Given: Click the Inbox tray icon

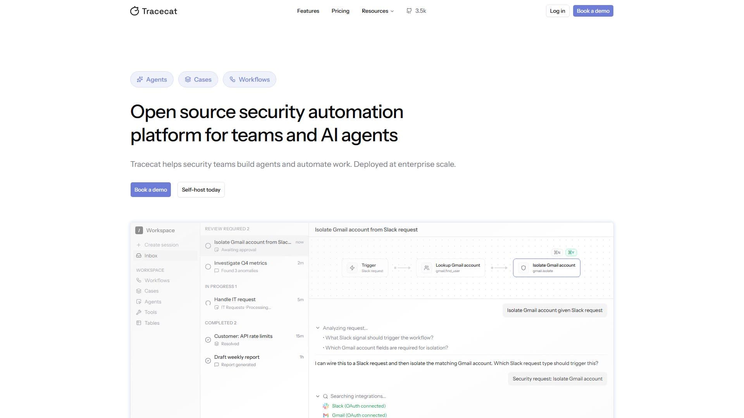Looking at the screenshot, I should 139,255.
